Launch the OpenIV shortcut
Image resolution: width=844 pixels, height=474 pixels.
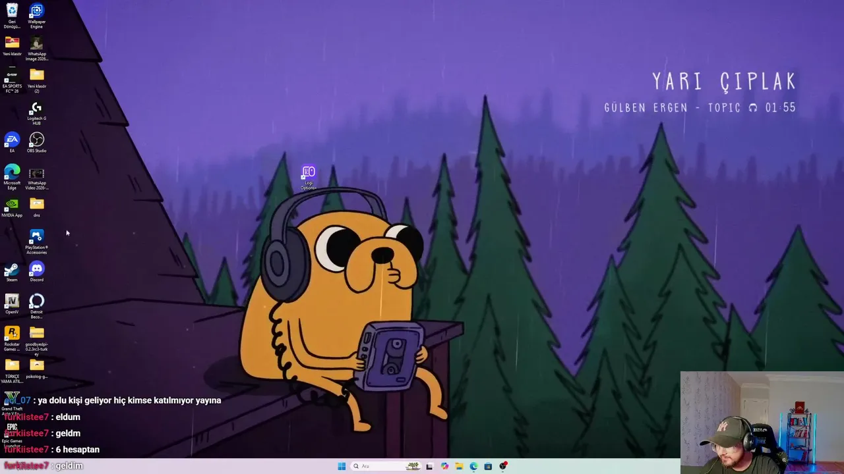tap(12, 303)
